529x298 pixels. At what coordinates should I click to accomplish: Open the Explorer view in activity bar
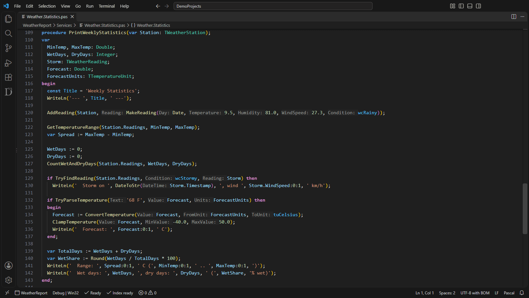click(9, 19)
